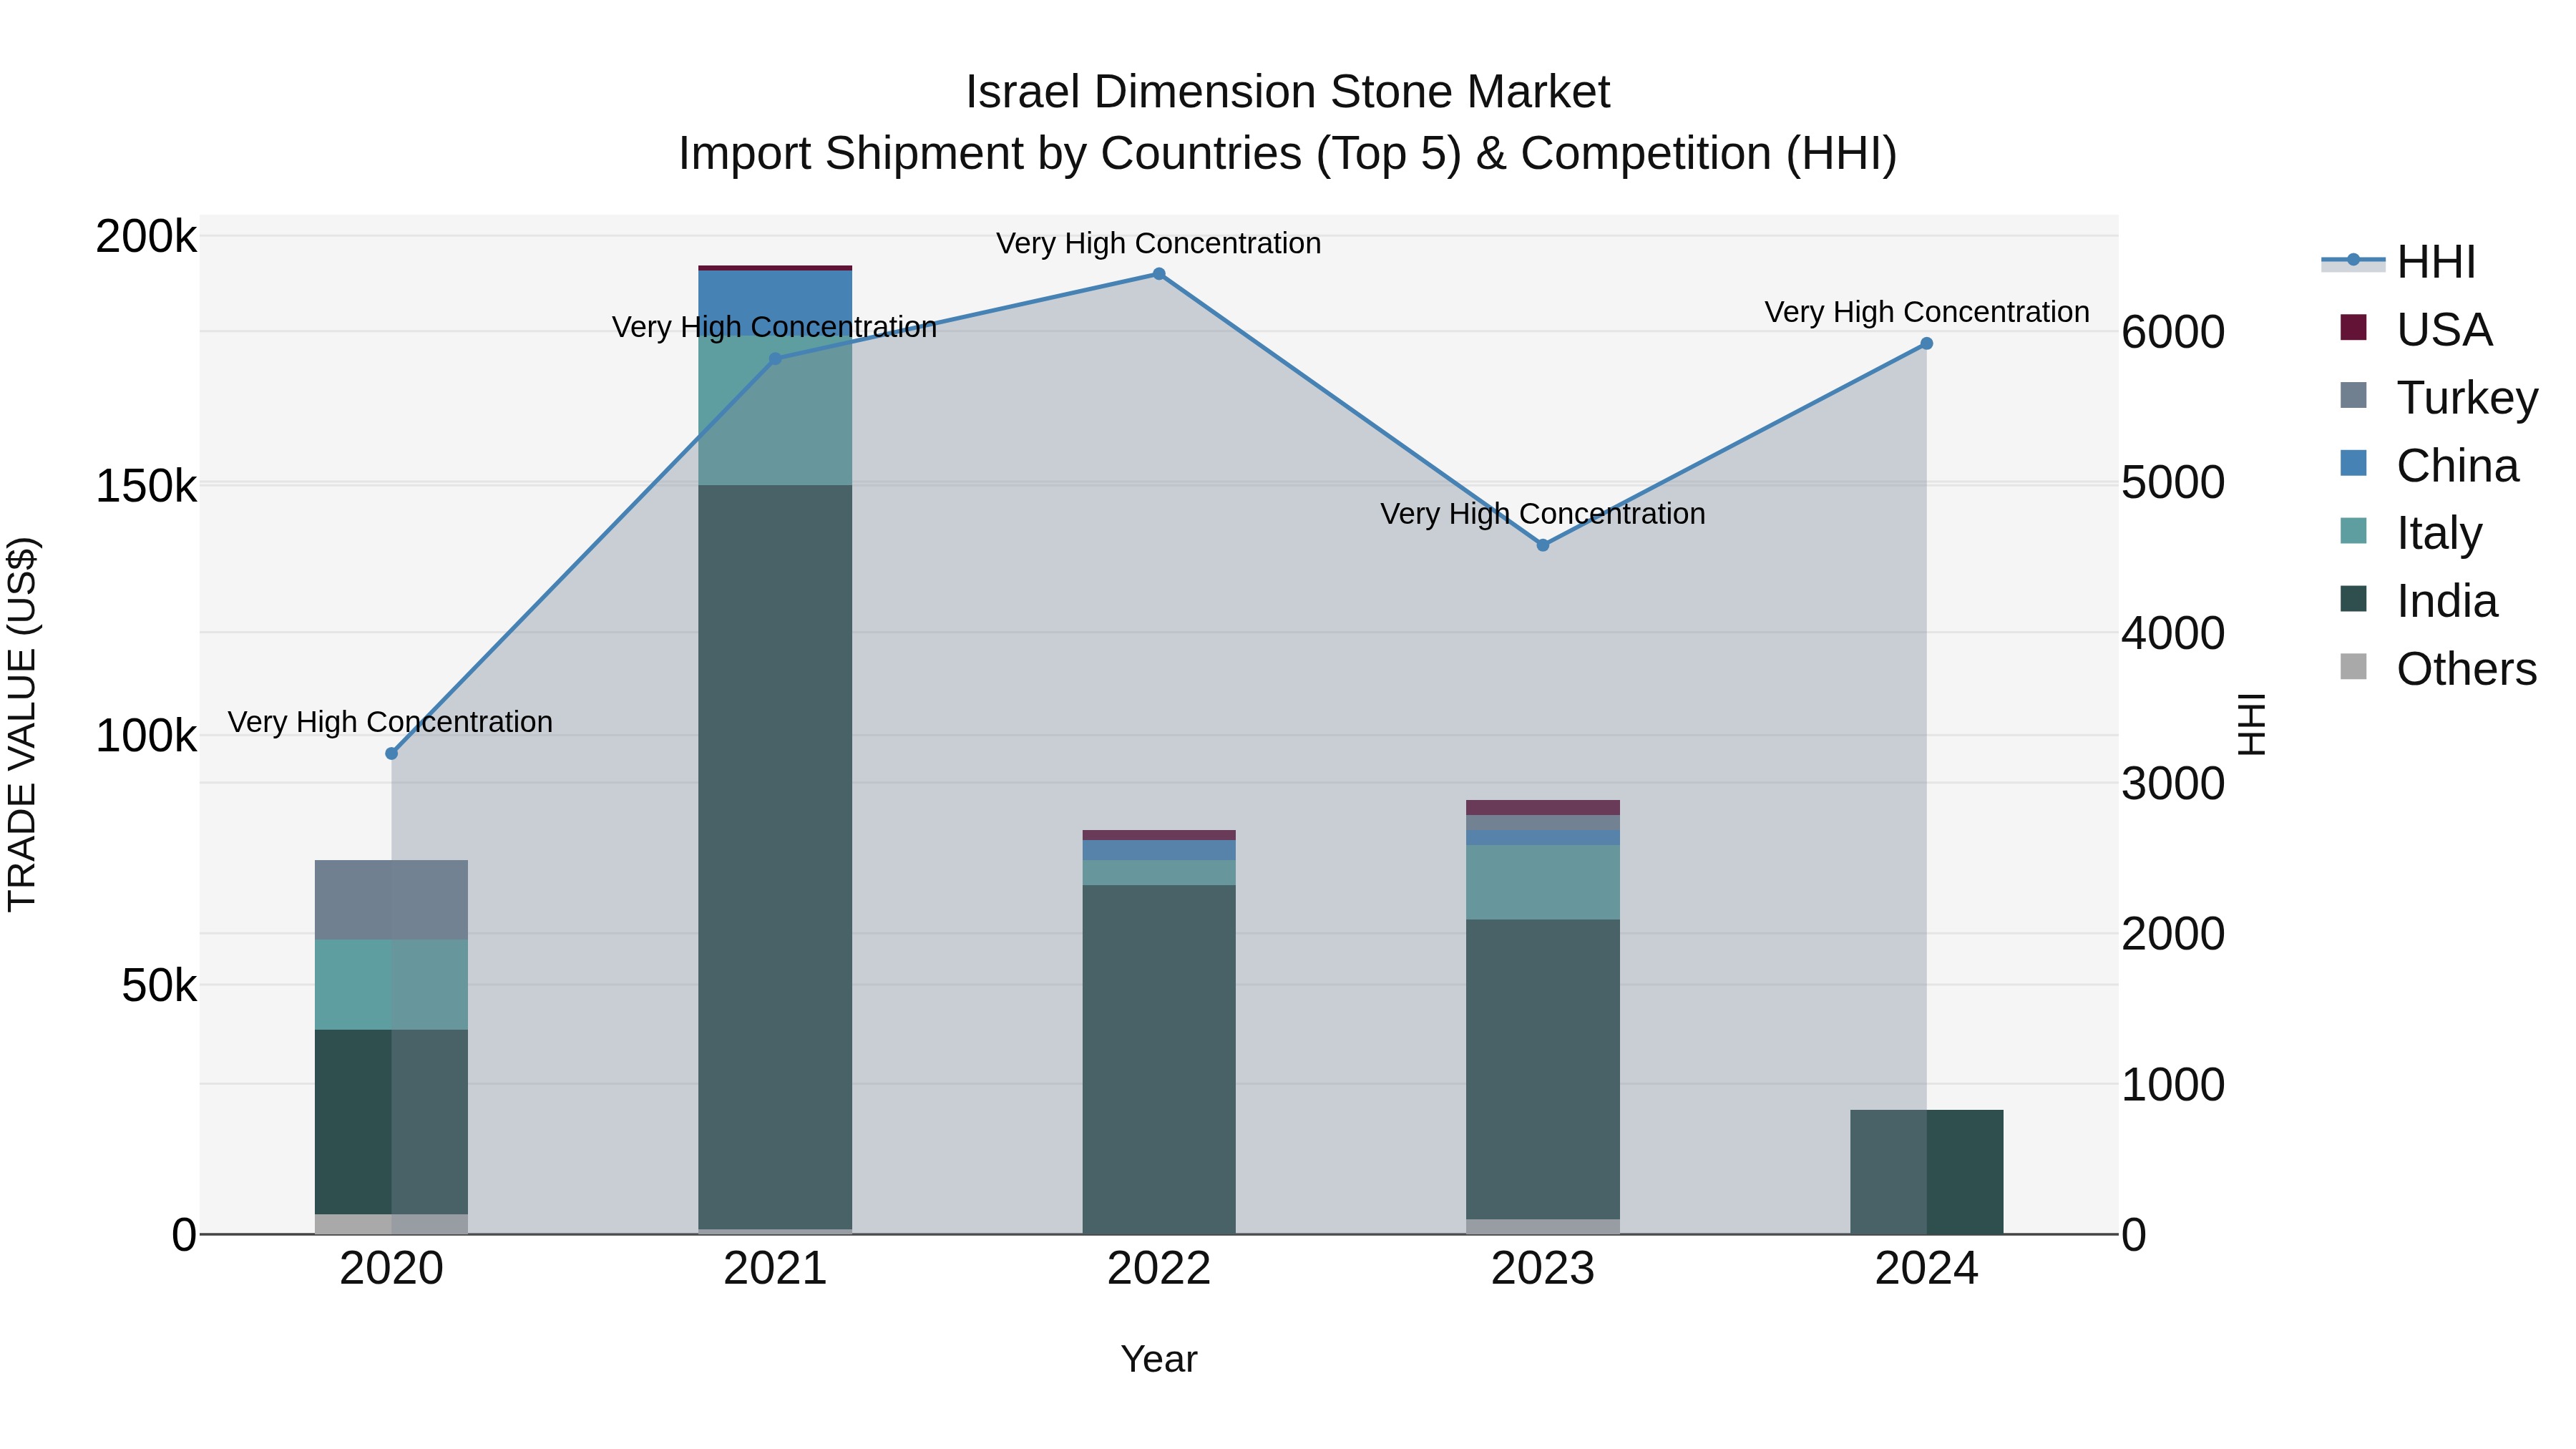Screen dimensions: 2576x1449
Task: Click the China blue legend swatch
Action: click(2354, 463)
